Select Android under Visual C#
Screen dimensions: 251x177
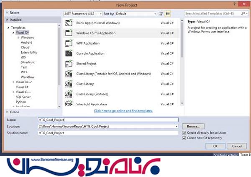(x=27, y=42)
